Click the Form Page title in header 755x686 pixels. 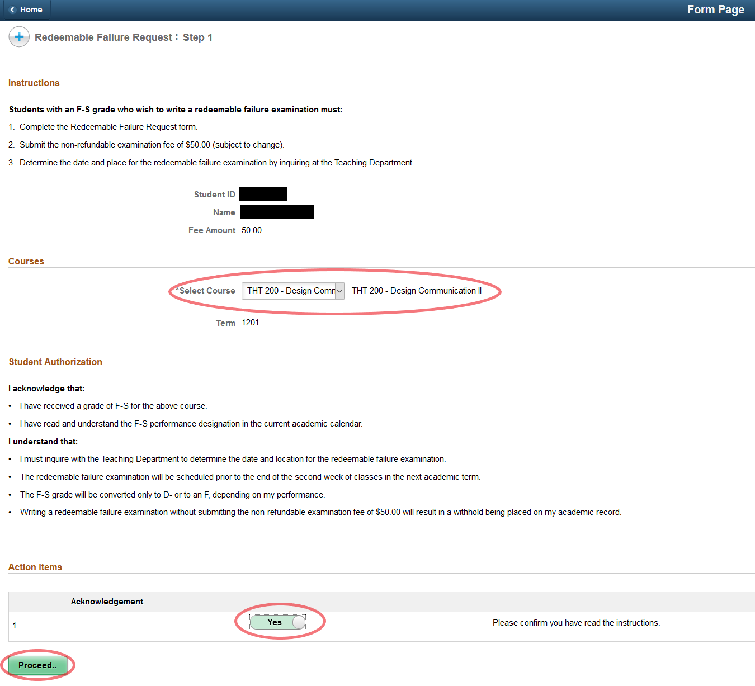click(x=715, y=10)
